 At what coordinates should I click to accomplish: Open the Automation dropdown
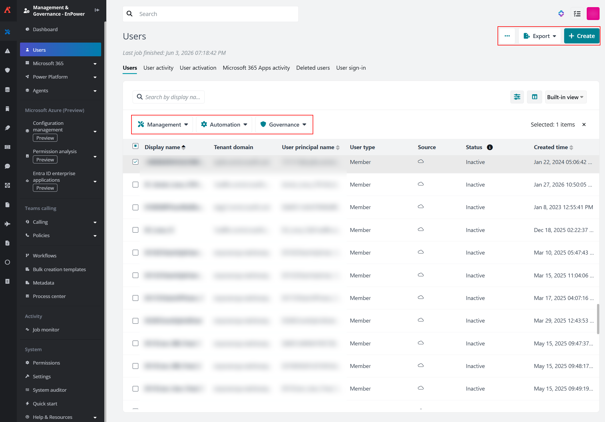point(224,125)
